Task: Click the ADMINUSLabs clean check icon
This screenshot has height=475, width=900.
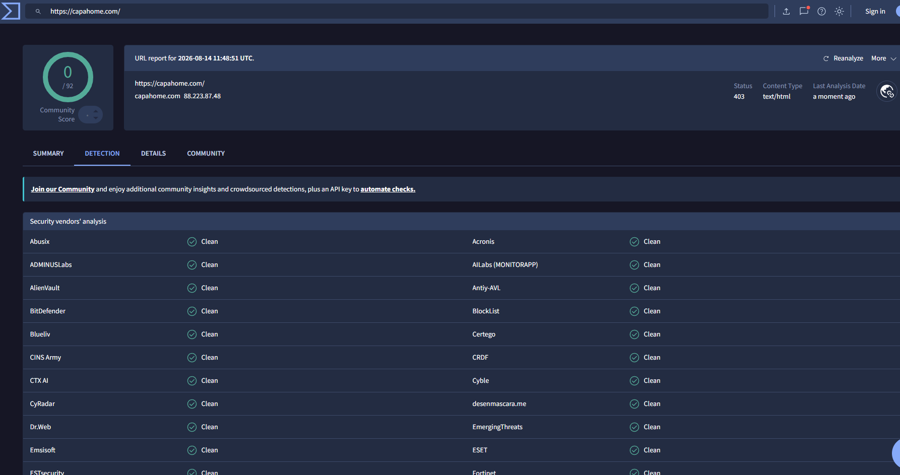Action: (x=192, y=265)
